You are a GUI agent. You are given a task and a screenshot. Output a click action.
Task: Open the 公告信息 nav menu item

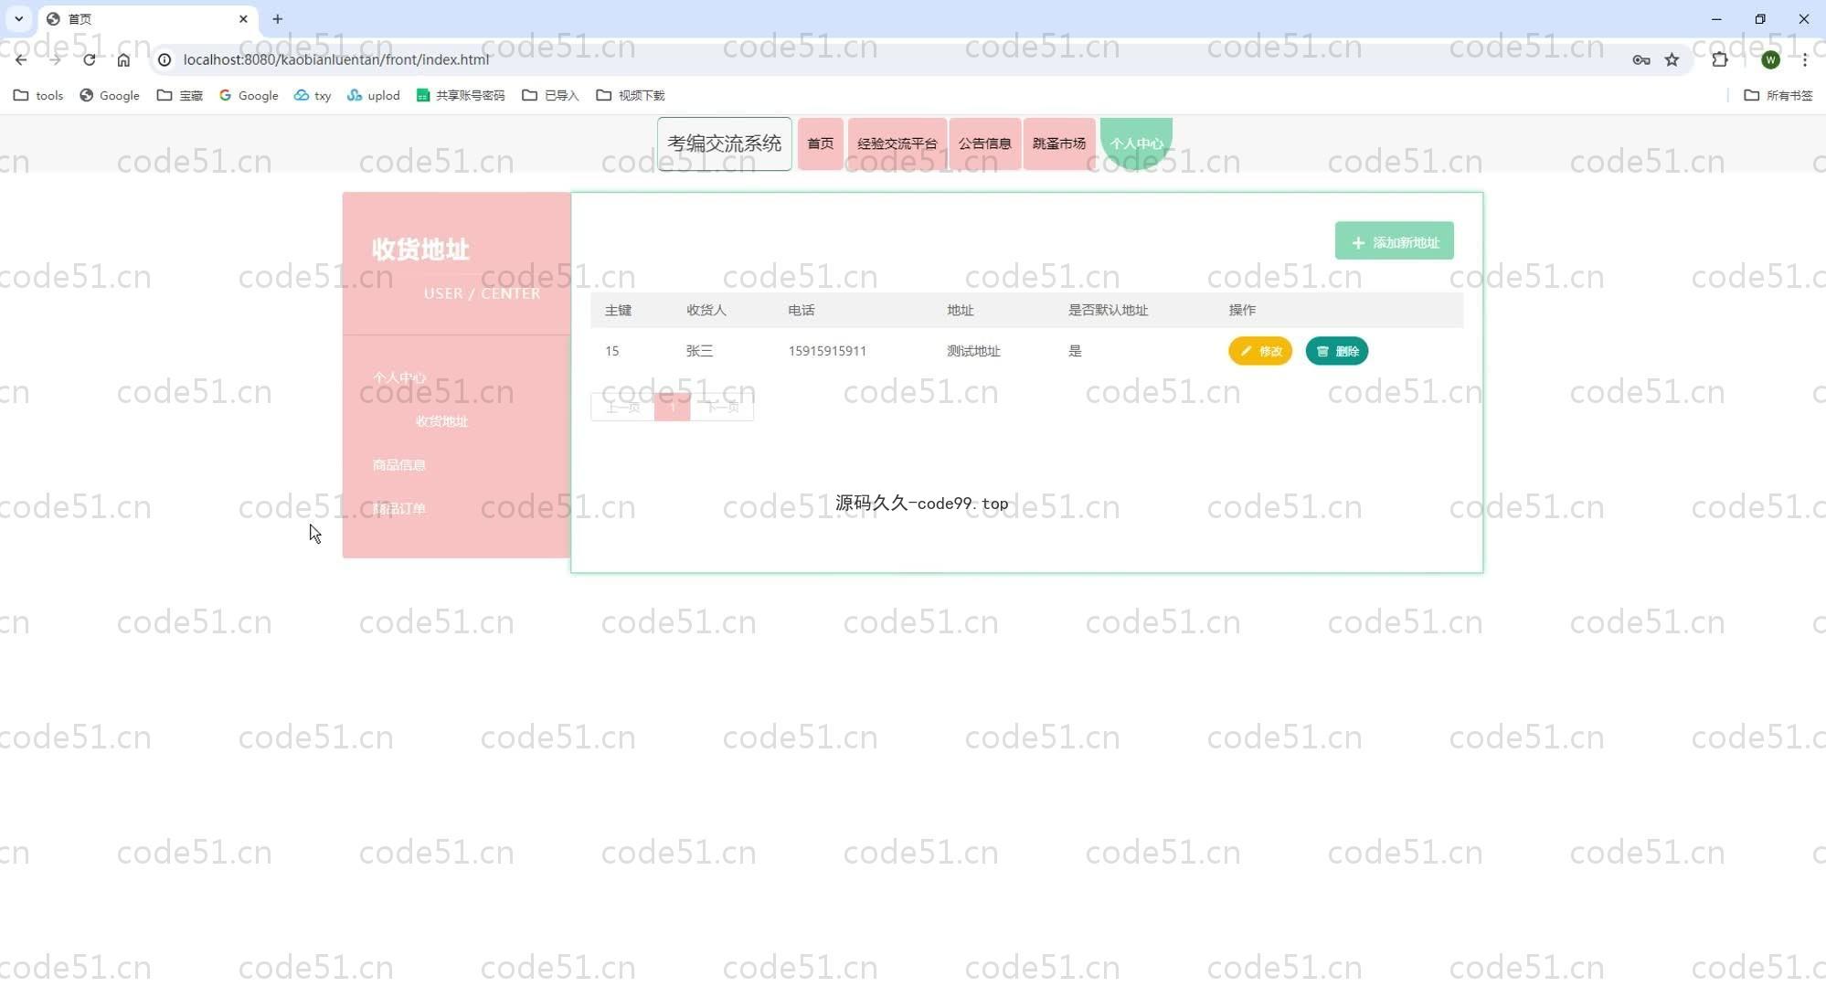point(985,143)
